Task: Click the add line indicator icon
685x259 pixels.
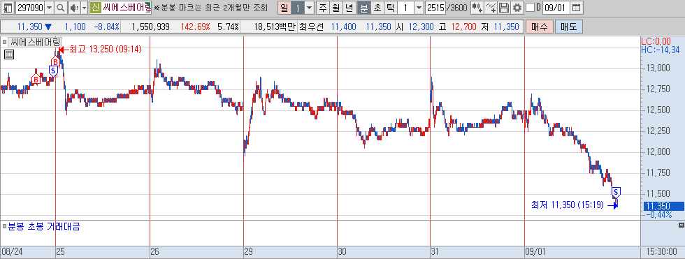Action: pyautogui.click(x=491, y=8)
